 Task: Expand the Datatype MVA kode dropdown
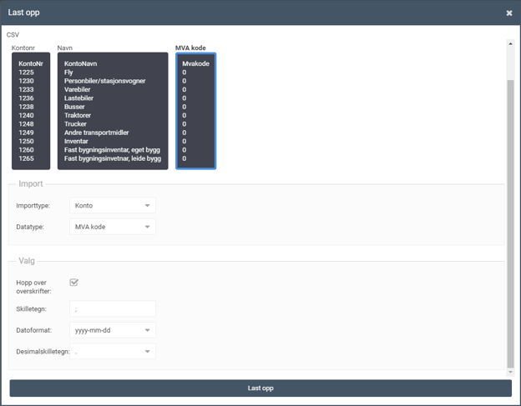click(113, 227)
